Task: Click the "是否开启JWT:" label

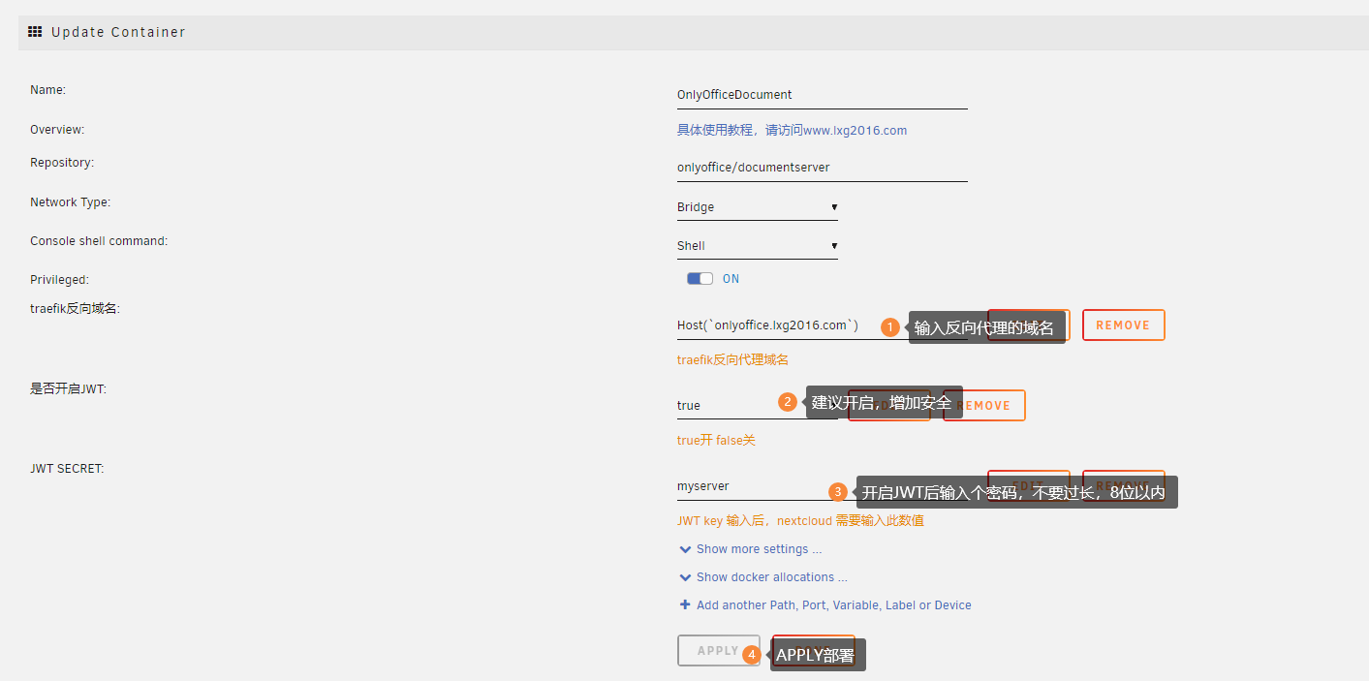Action: [x=68, y=388]
